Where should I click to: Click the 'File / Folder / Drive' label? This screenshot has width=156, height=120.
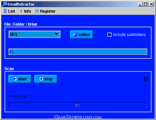pyautogui.click(x=21, y=24)
